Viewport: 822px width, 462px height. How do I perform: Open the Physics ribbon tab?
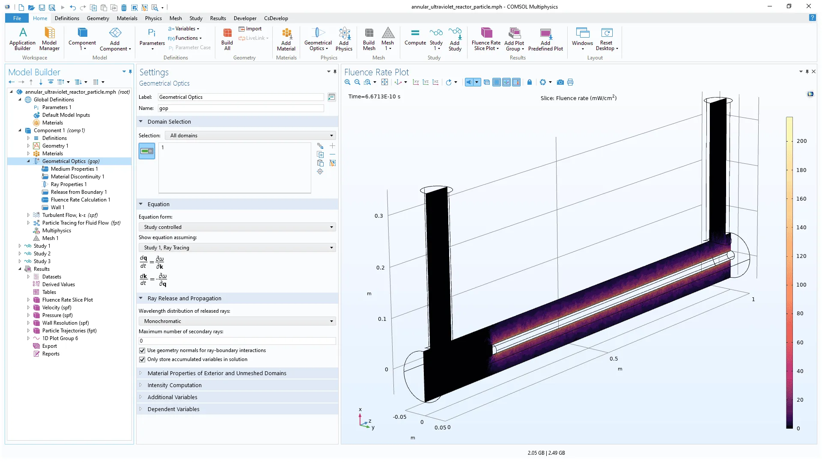tap(153, 18)
